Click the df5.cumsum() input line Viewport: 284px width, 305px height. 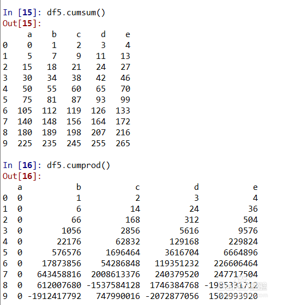76,13
